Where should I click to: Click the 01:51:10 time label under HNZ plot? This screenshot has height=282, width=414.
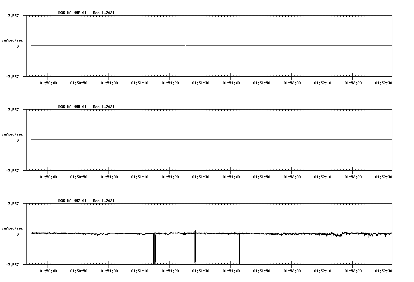point(140,271)
